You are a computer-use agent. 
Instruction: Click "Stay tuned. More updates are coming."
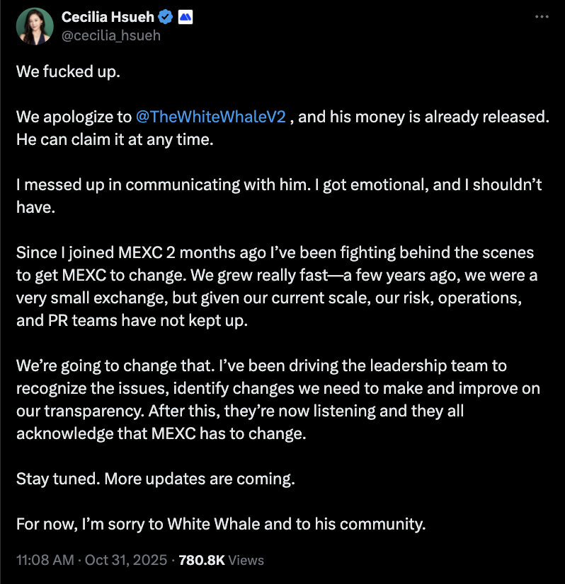[x=154, y=479]
